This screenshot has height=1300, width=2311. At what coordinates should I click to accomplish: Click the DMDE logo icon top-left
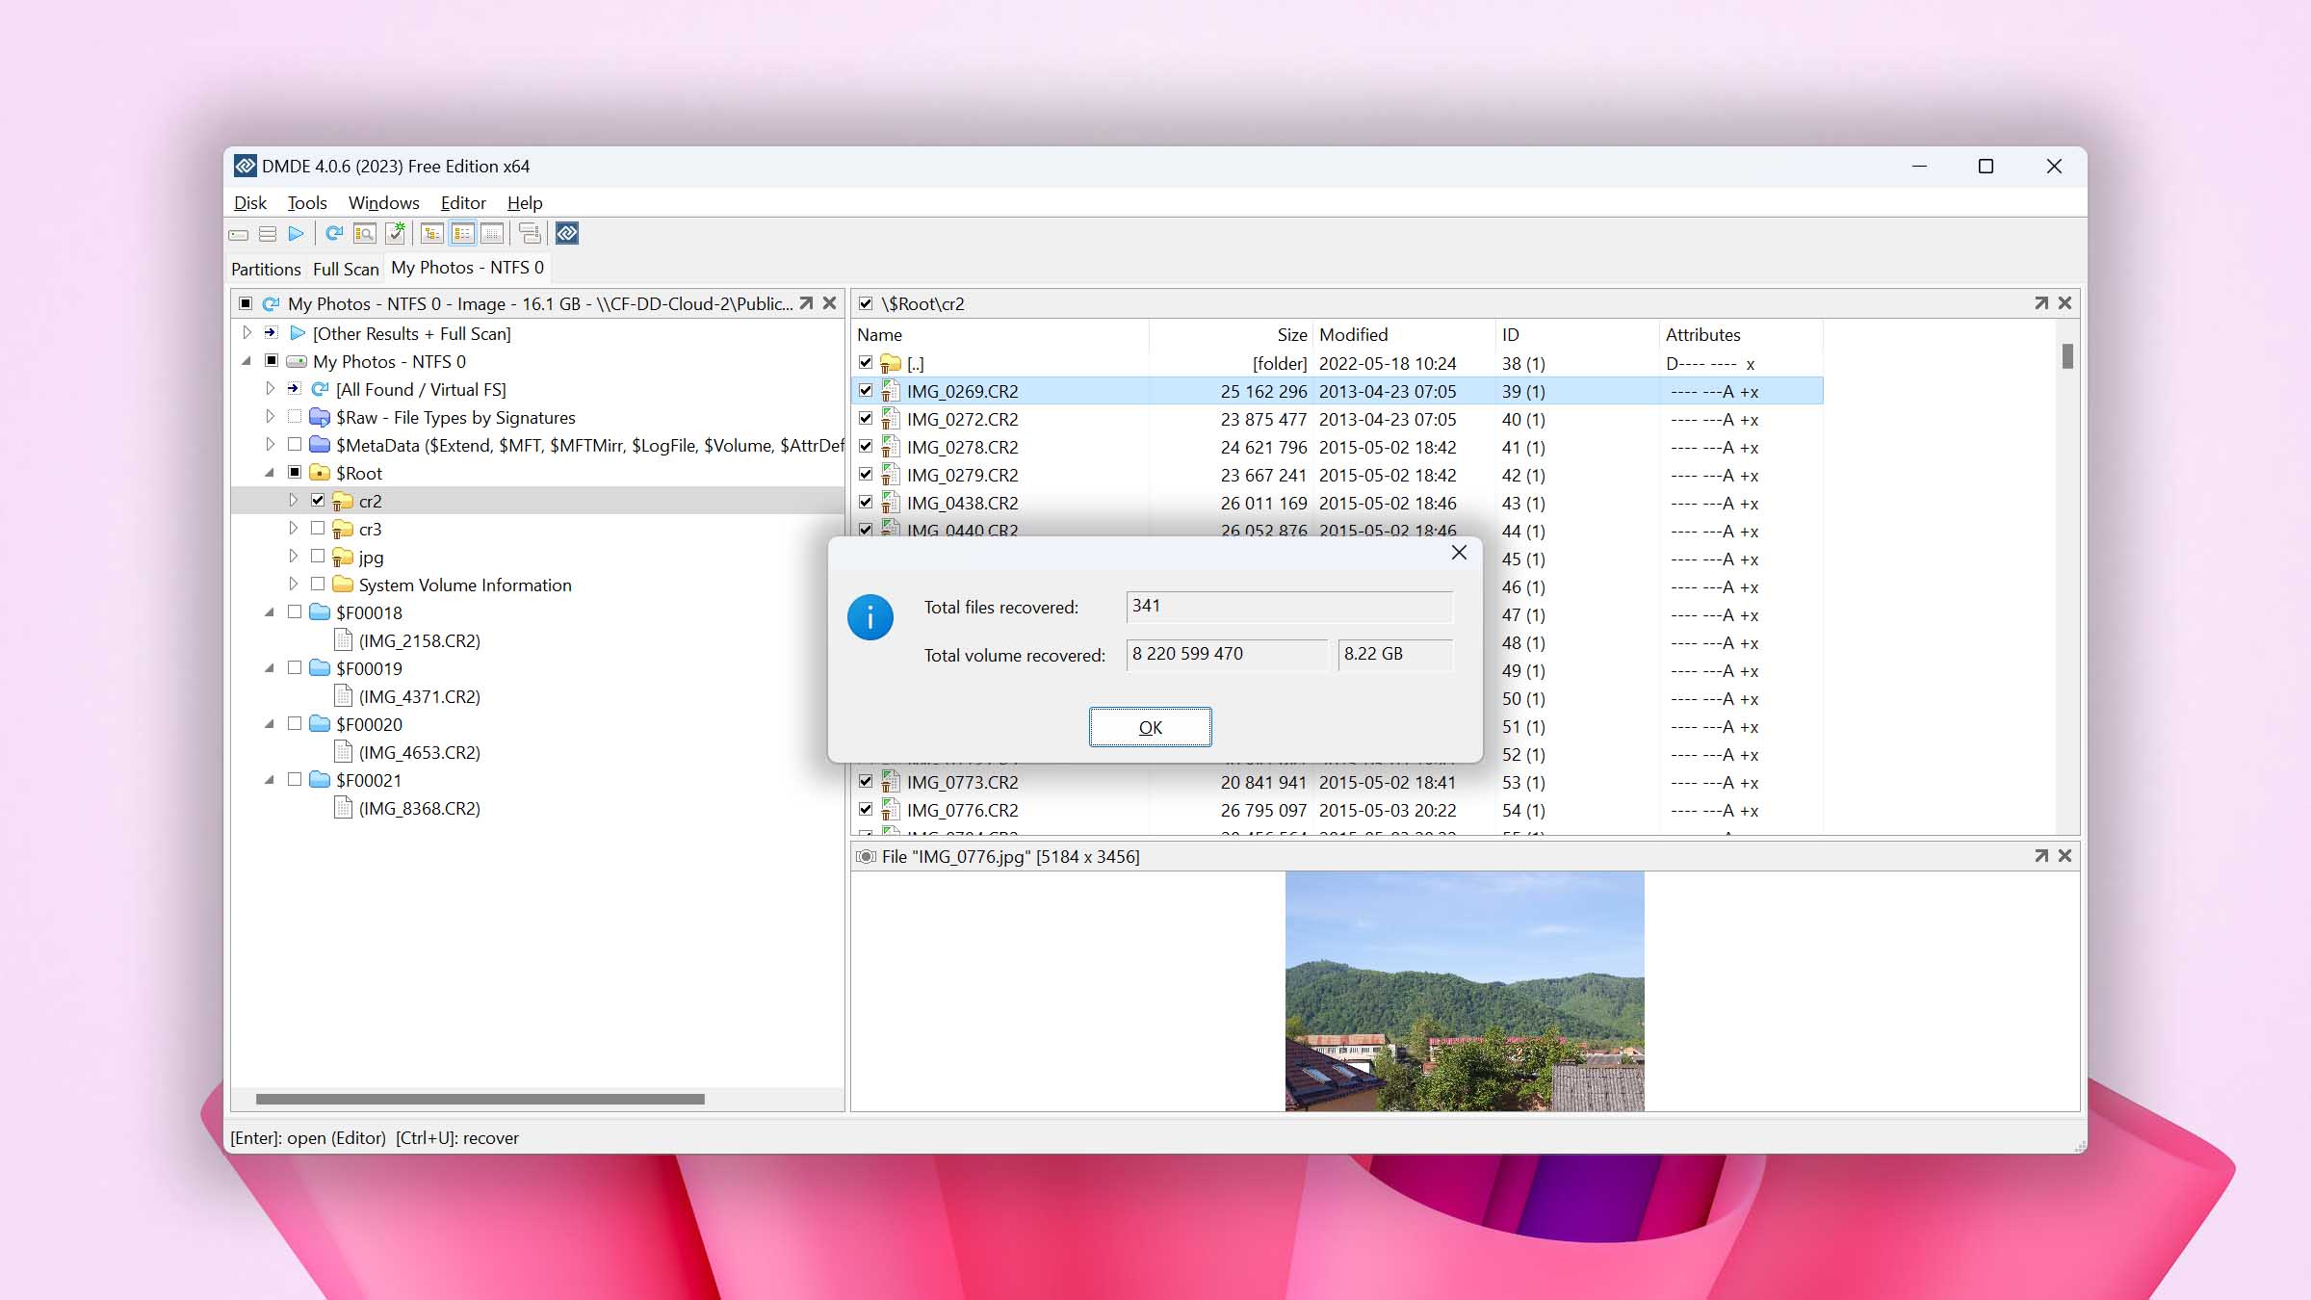pyautogui.click(x=246, y=165)
